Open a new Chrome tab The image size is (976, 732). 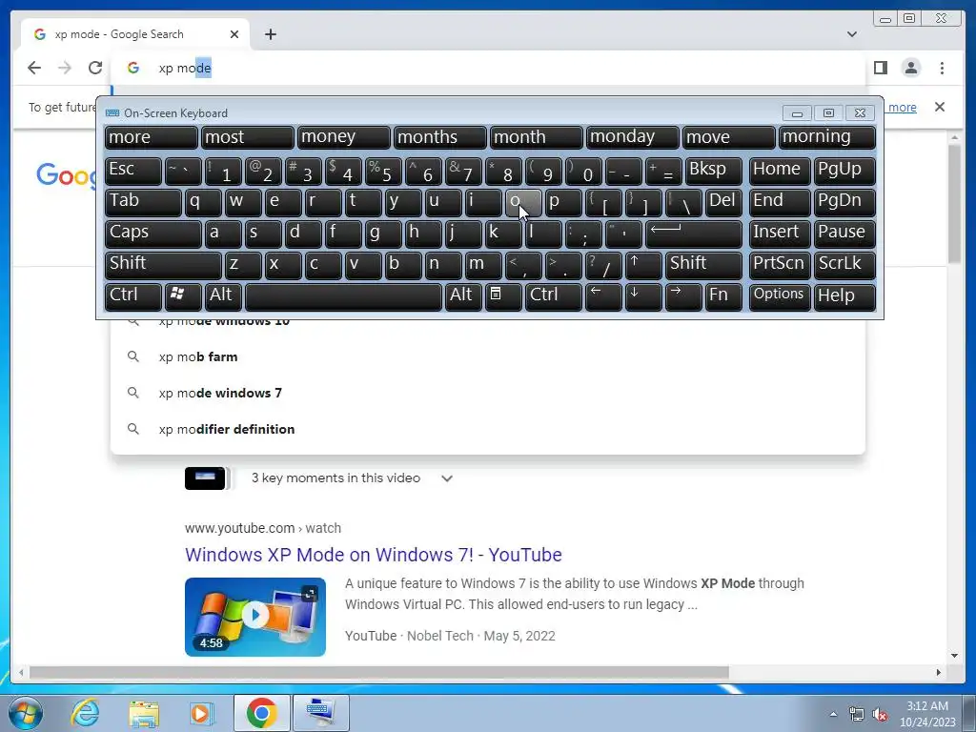pyautogui.click(x=270, y=34)
